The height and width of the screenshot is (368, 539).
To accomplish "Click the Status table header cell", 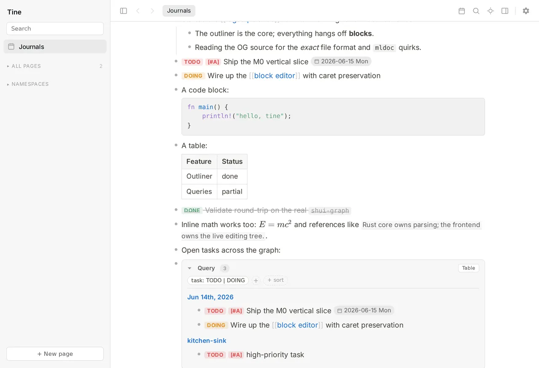I will 232,161.
